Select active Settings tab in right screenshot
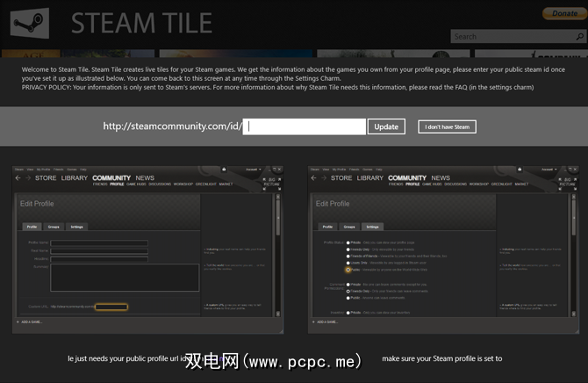Viewport: 588px width, 383px height. [x=372, y=227]
